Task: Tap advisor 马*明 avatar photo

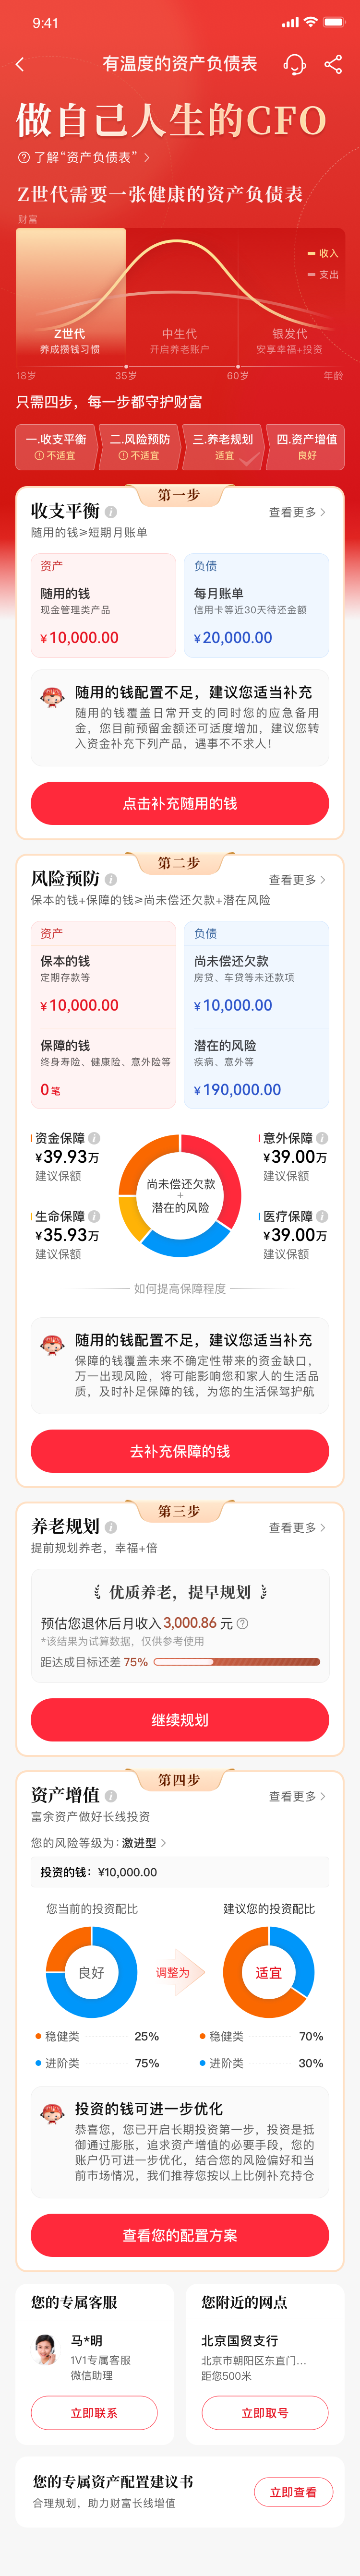Action: click(46, 2349)
